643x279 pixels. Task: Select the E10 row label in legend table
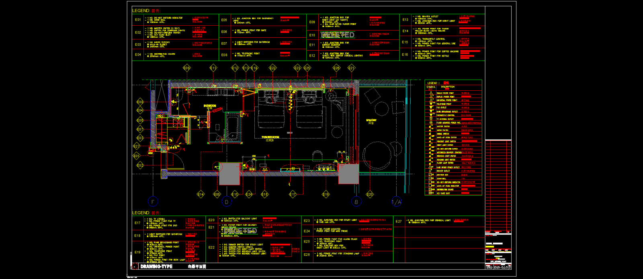[x=312, y=35]
